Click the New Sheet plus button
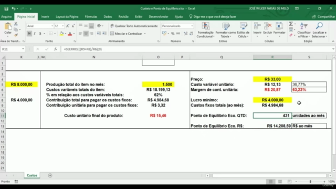Screen dimensions: 336x189 [x=50, y=175]
